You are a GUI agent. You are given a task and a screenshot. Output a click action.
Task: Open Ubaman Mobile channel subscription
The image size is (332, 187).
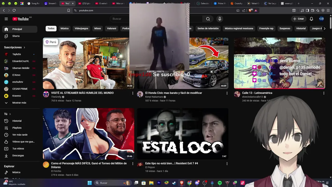20,68
